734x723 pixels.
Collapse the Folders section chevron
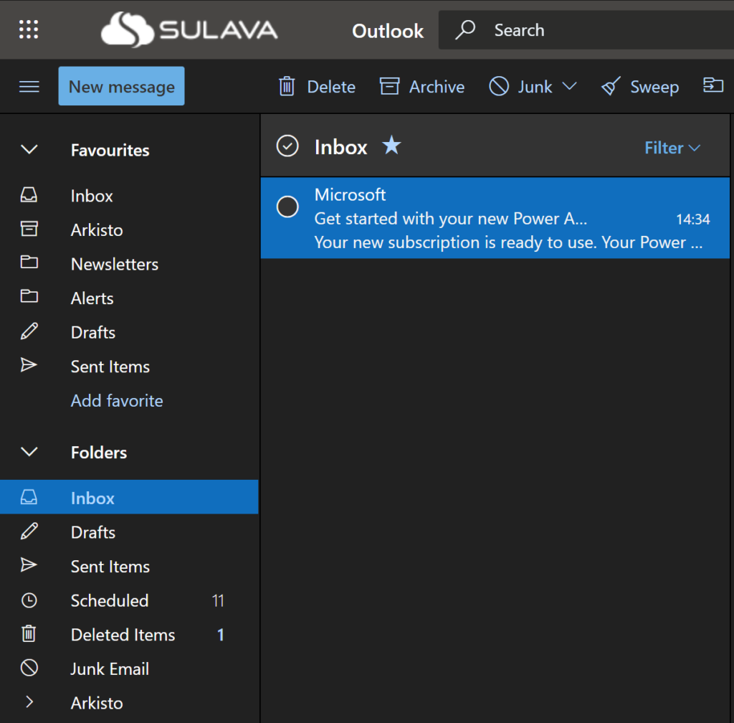tap(29, 452)
